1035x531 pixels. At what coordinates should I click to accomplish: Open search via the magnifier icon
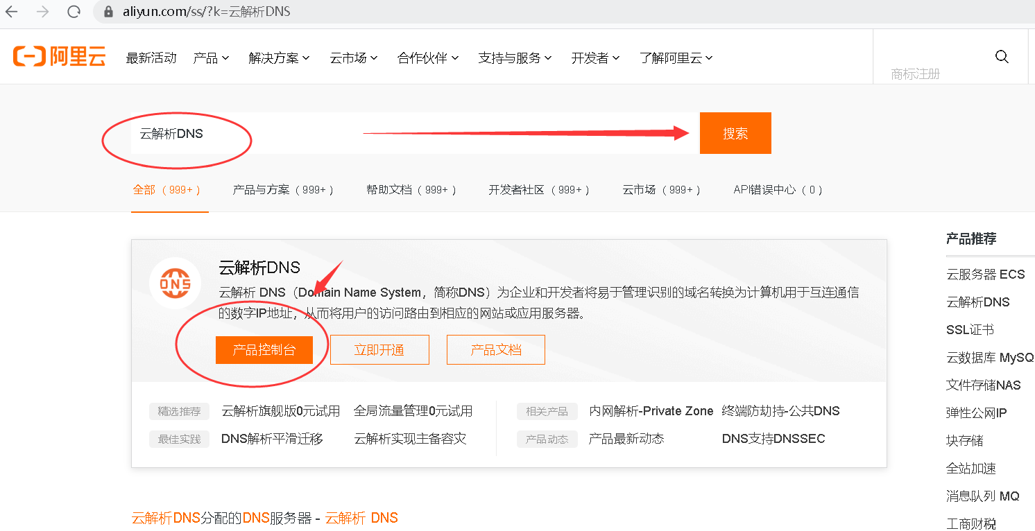(1002, 56)
